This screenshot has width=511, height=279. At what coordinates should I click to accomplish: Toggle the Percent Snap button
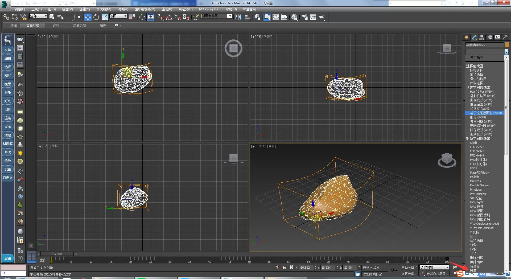click(178, 17)
